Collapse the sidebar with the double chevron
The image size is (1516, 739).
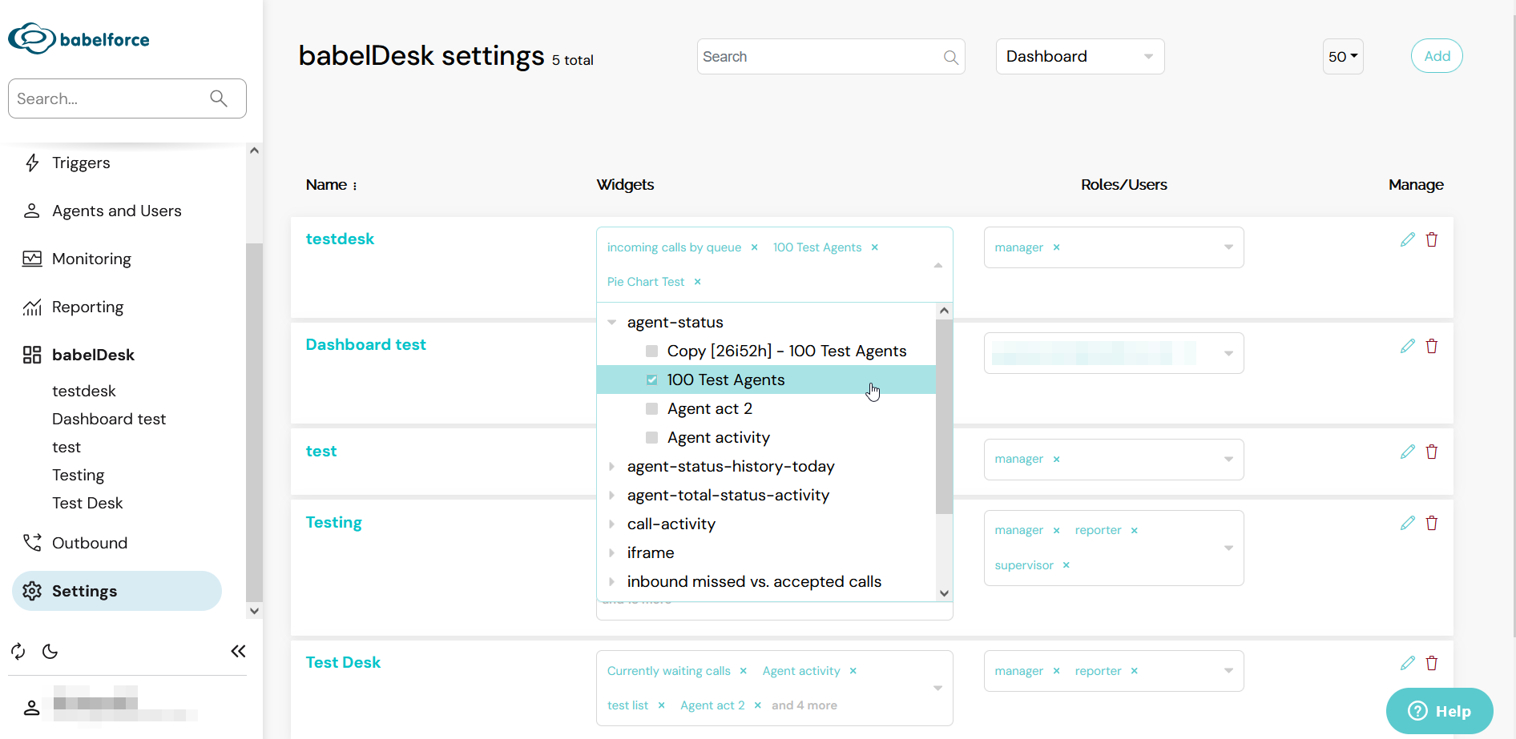click(x=238, y=651)
